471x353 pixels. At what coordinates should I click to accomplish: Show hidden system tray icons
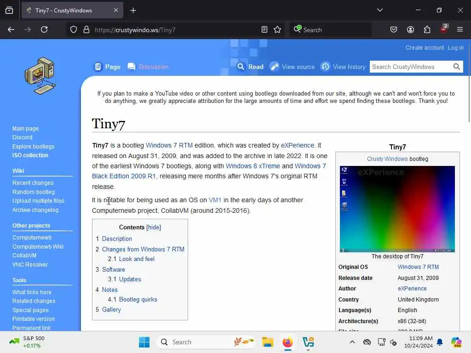tap(352, 342)
